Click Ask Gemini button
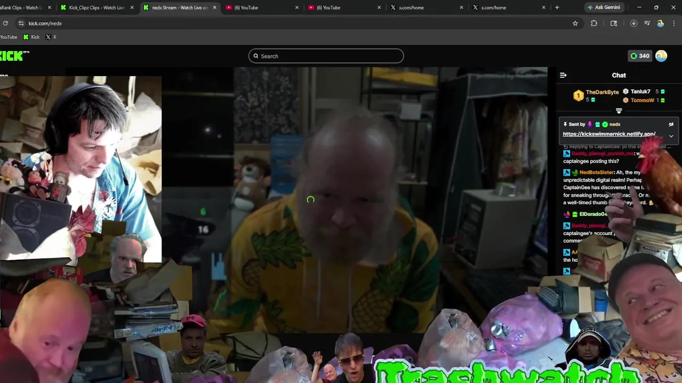The image size is (682, 383). click(603, 7)
